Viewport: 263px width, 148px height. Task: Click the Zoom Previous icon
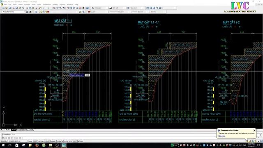tap(64, 8)
